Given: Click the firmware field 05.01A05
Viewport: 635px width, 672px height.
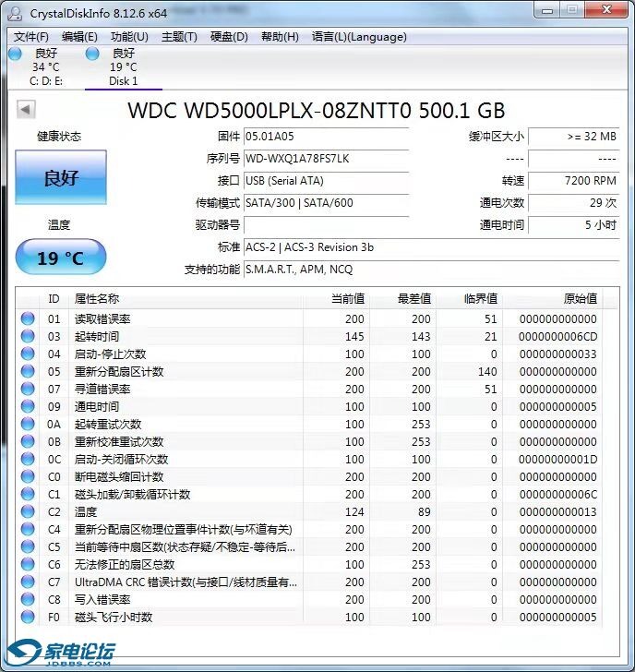Looking at the screenshot, I should coord(326,137).
